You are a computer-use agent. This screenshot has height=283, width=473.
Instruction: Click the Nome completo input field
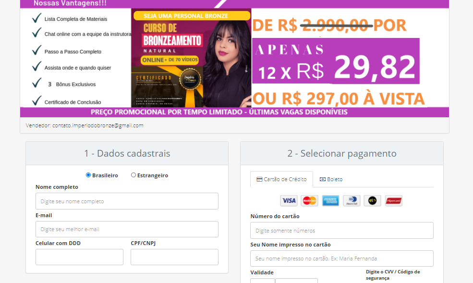point(127,201)
